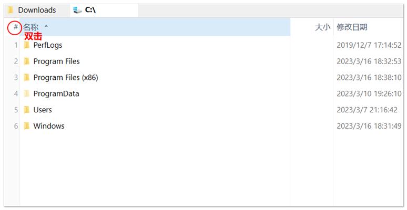Image resolution: width=407 pixels, height=210 pixels.
Task: Click the Windows folder icon
Action: 26,126
